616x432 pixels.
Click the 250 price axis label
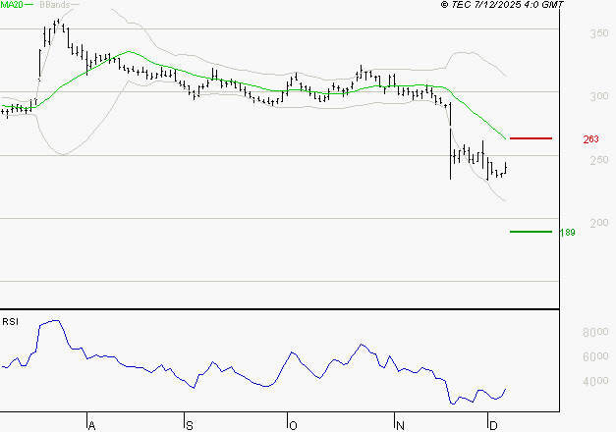[x=599, y=160]
